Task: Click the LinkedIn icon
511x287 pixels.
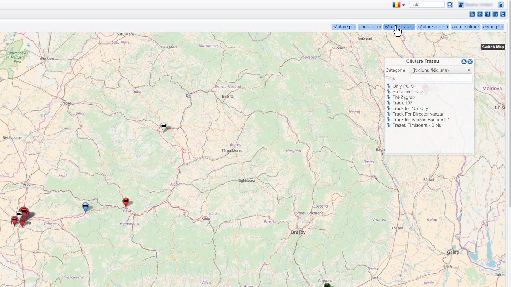Action: click(495, 14)
